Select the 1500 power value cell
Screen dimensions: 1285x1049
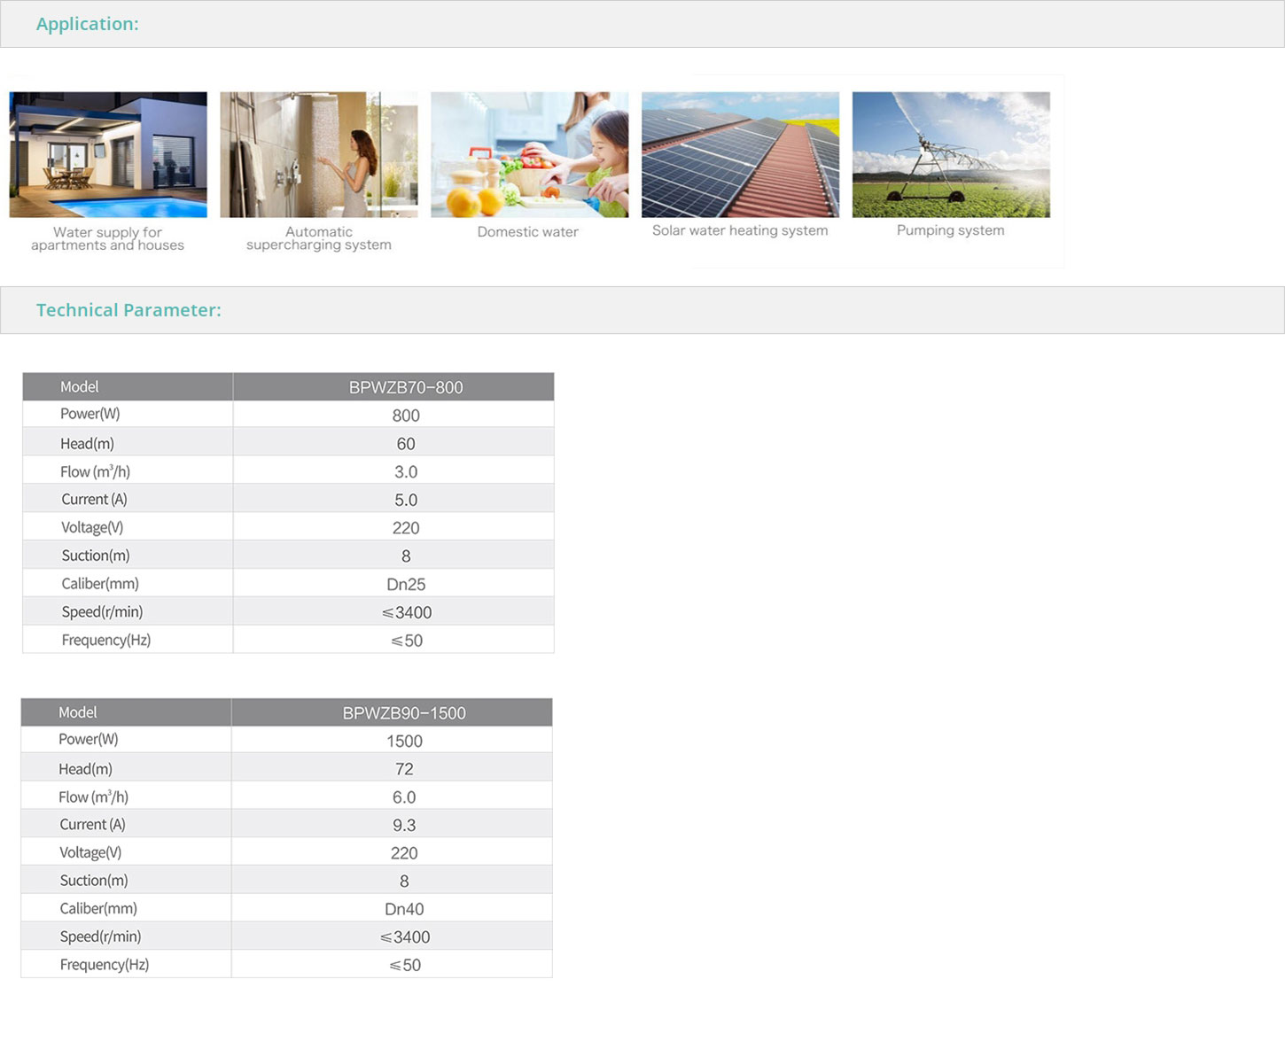[392, 741]
